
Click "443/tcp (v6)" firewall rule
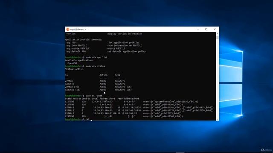[x=73, y=90]
